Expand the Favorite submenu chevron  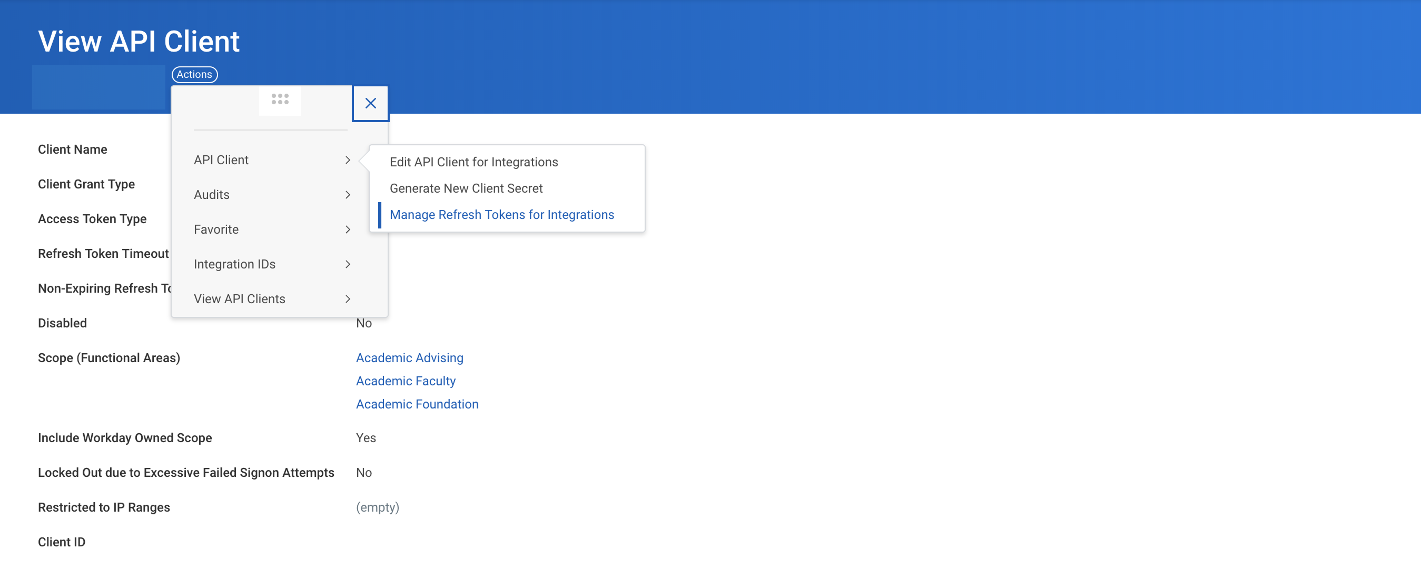tap(348, 229)
